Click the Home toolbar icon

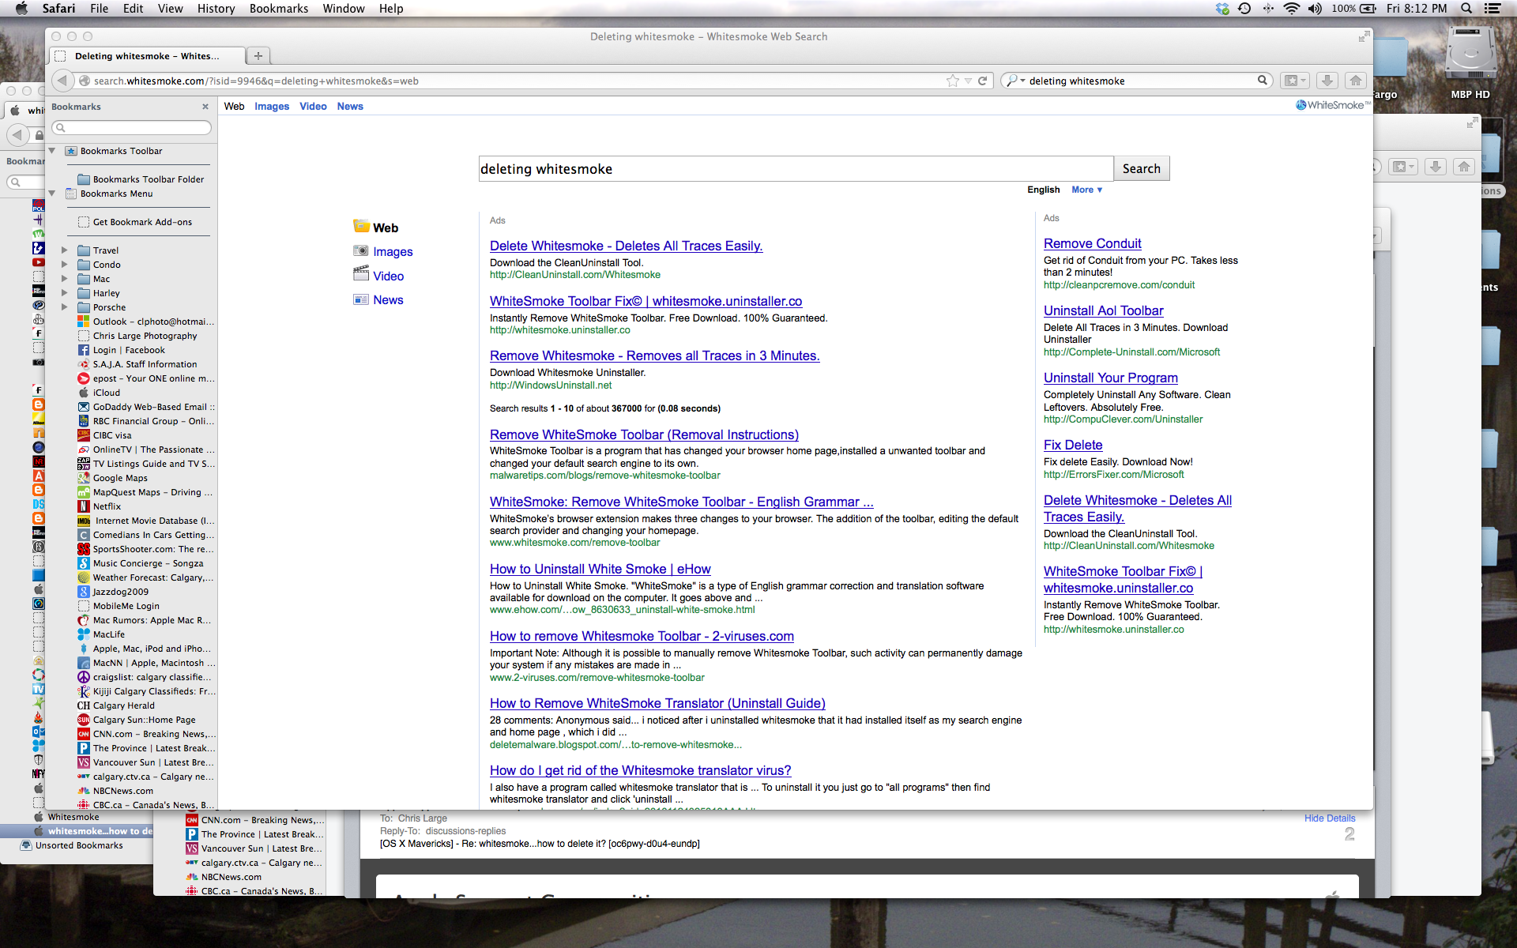click(1355, 81)
